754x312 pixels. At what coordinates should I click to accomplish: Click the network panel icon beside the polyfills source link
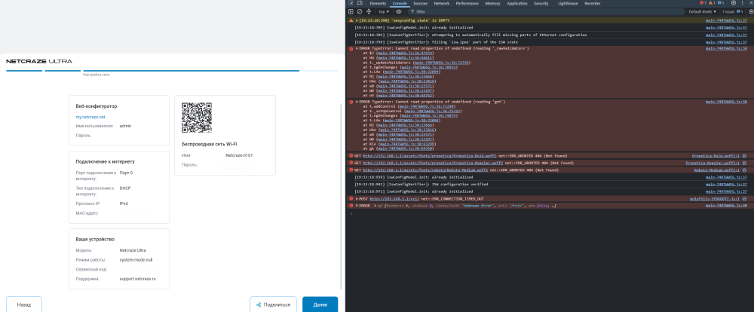tap(744, 198)
